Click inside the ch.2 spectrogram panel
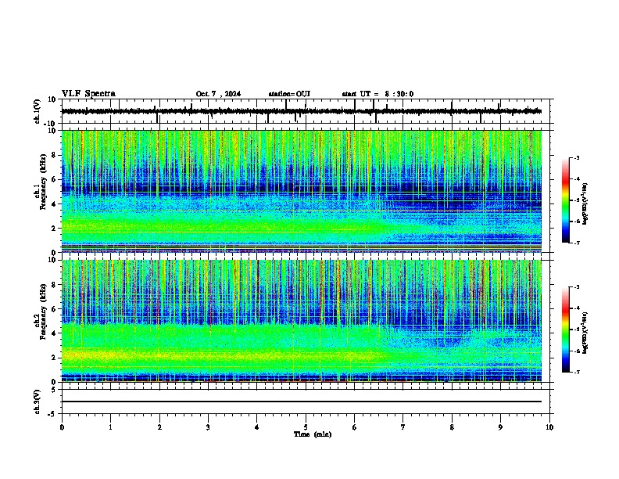This screenshot has width=619, height=479. click(302, 321)
